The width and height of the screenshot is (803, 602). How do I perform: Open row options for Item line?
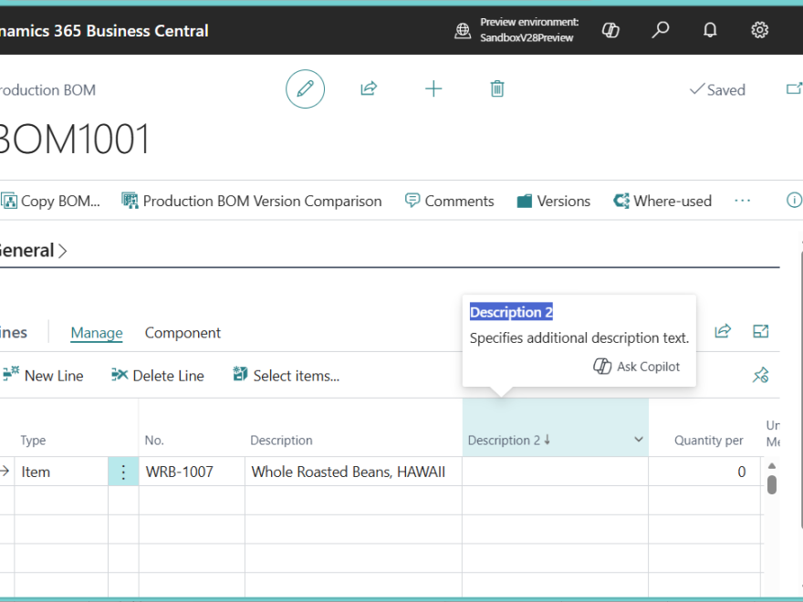click(123, 472)
